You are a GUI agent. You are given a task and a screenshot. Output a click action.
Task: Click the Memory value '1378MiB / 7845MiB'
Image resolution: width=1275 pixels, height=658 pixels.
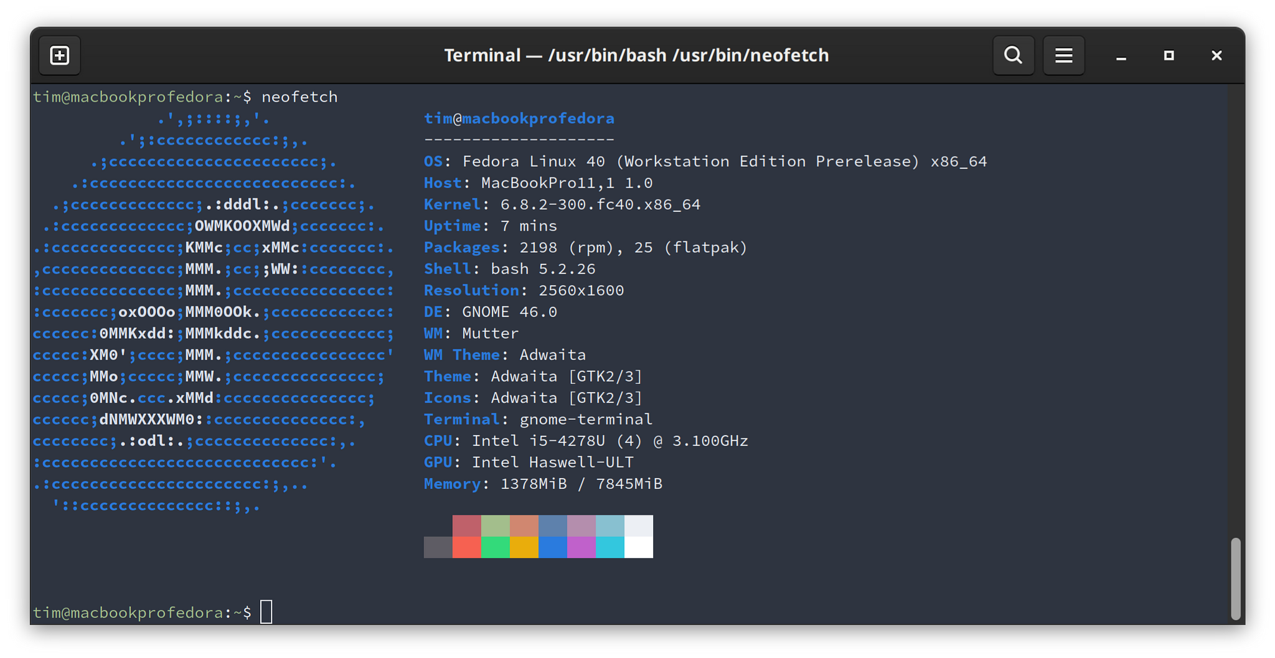pyautogui.click(x=581, y=484)
